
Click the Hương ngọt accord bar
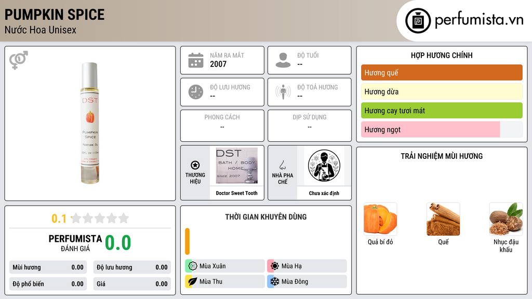442,129
